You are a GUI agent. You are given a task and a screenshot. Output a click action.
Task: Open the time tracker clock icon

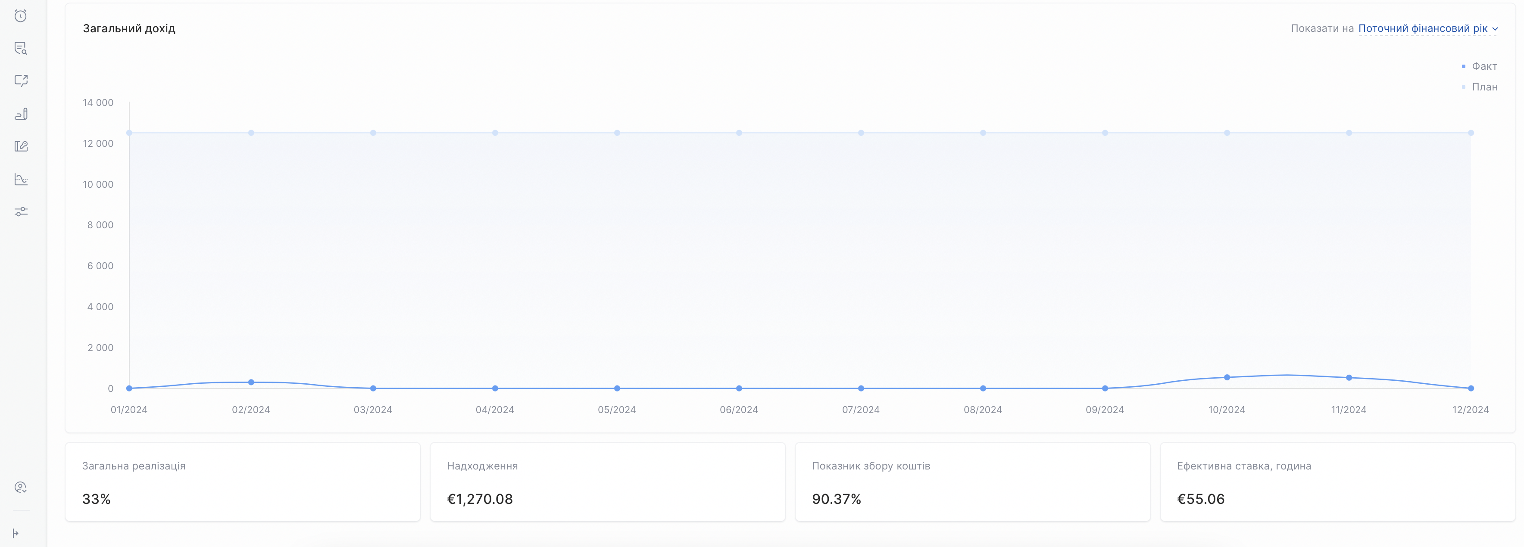coord(21,16)
